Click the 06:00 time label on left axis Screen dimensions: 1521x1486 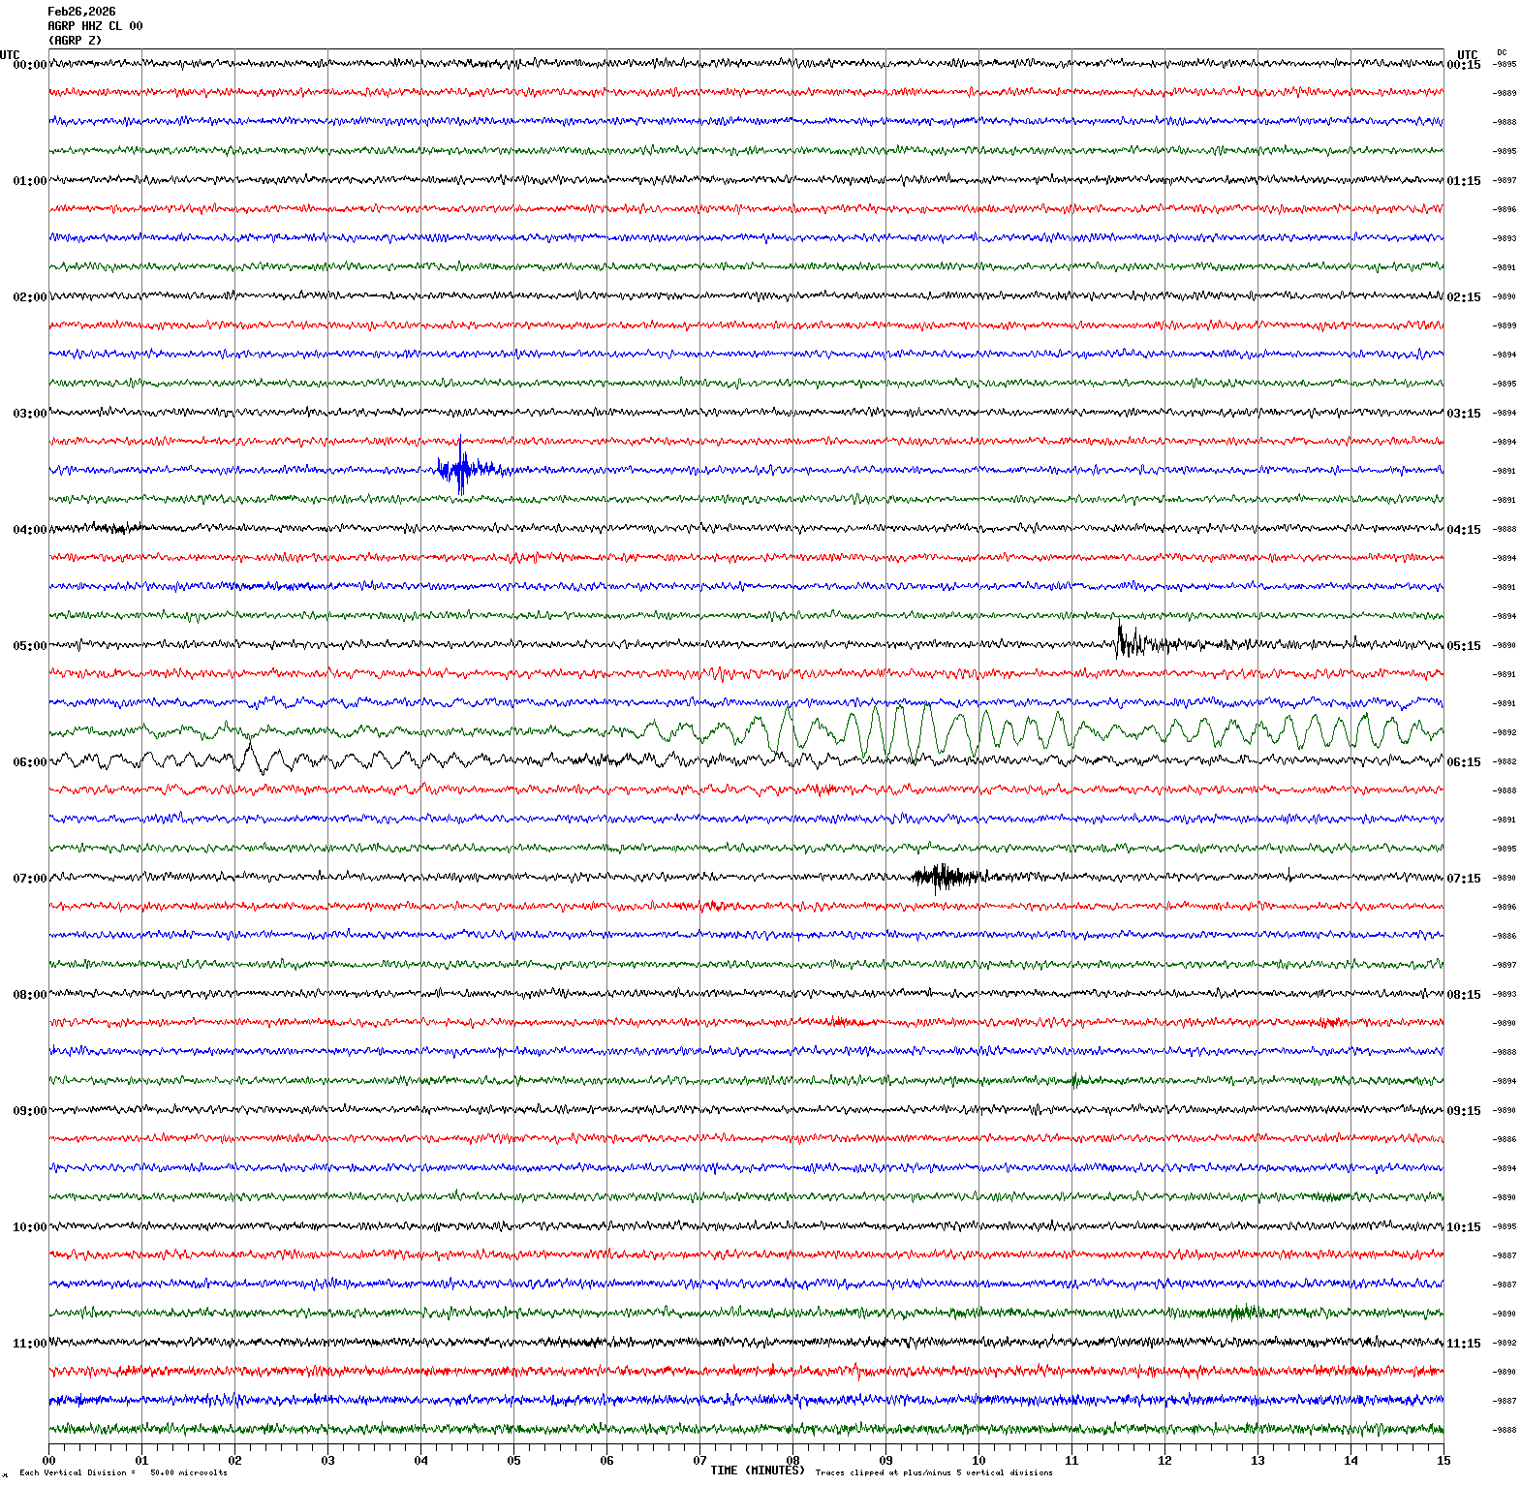tap(29, 762)
